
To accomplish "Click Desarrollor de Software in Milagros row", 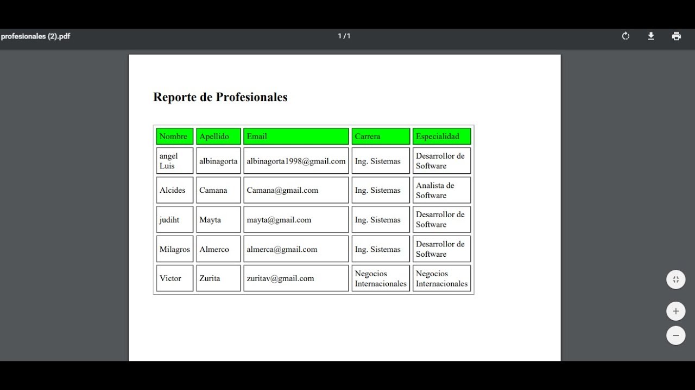I will [442, 249].
